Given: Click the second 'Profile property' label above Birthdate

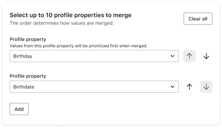Looking at the screenshot, I should pyautogui.click(x=28, y=76).
